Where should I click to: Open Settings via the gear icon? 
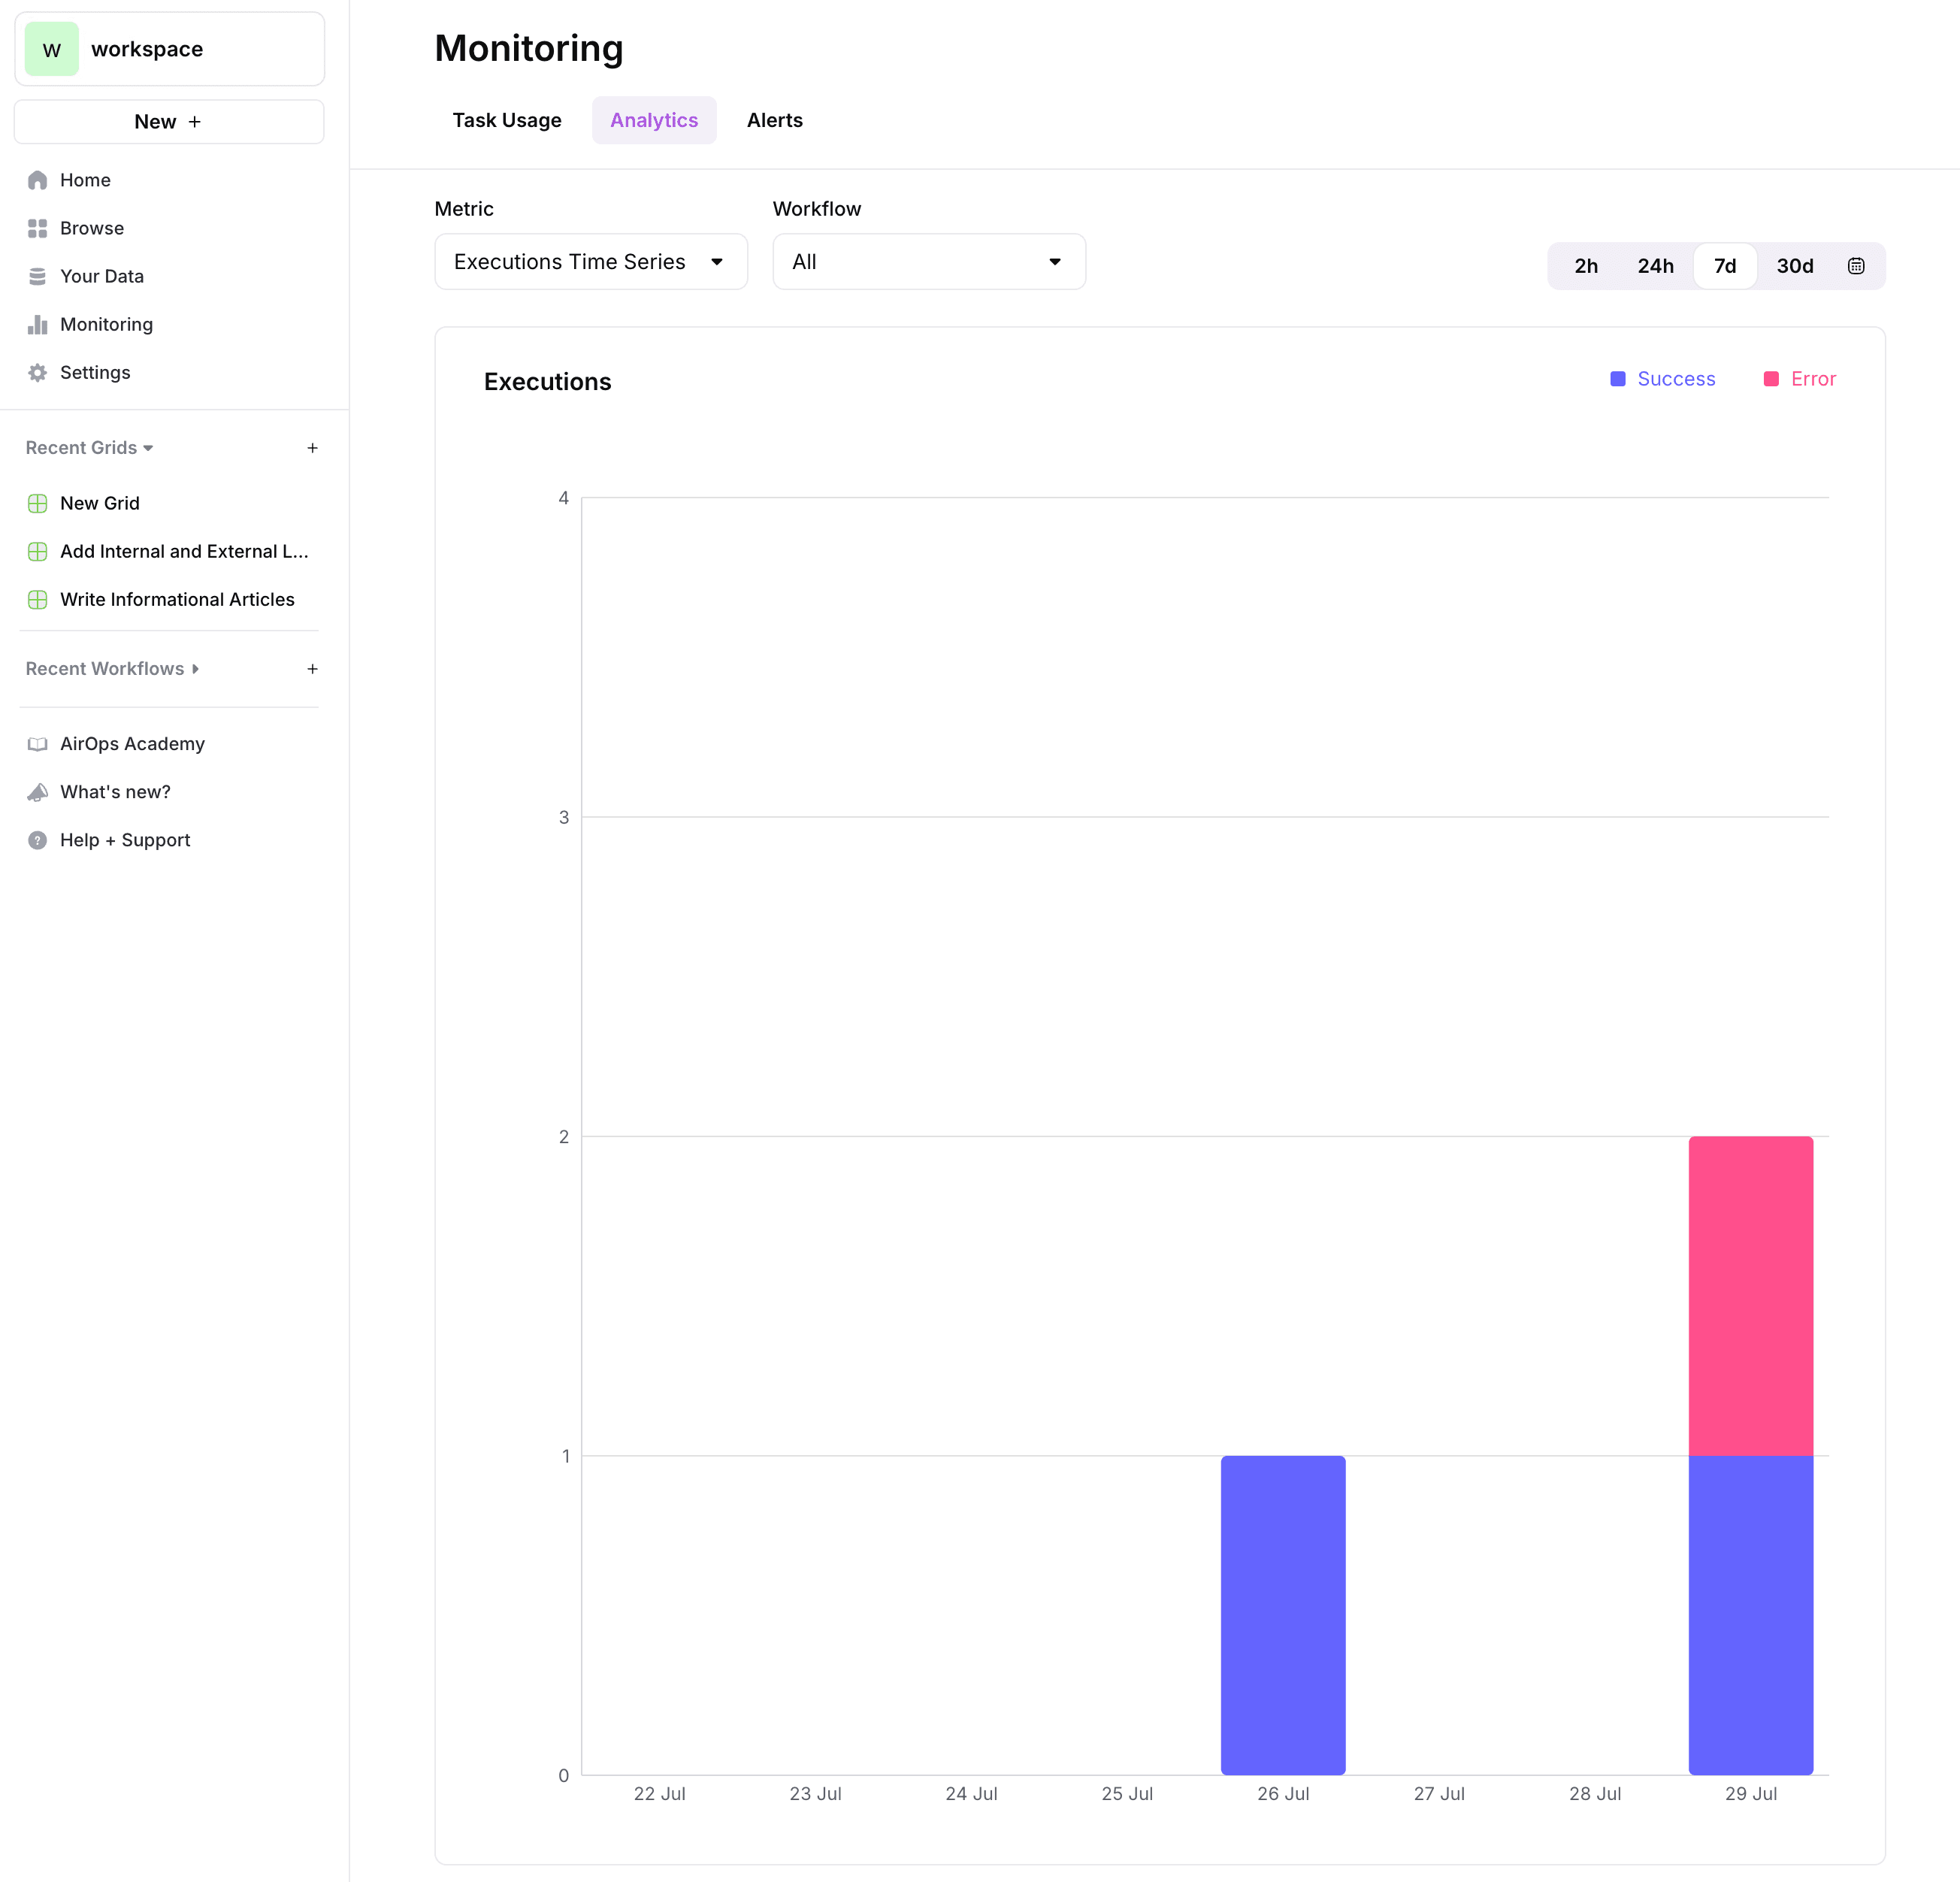point(37,372)
